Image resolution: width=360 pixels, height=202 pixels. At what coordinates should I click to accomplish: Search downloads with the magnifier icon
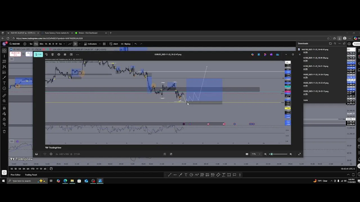pos(335,43)
